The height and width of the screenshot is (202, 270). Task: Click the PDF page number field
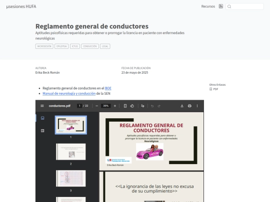click(x=79, y=106)
